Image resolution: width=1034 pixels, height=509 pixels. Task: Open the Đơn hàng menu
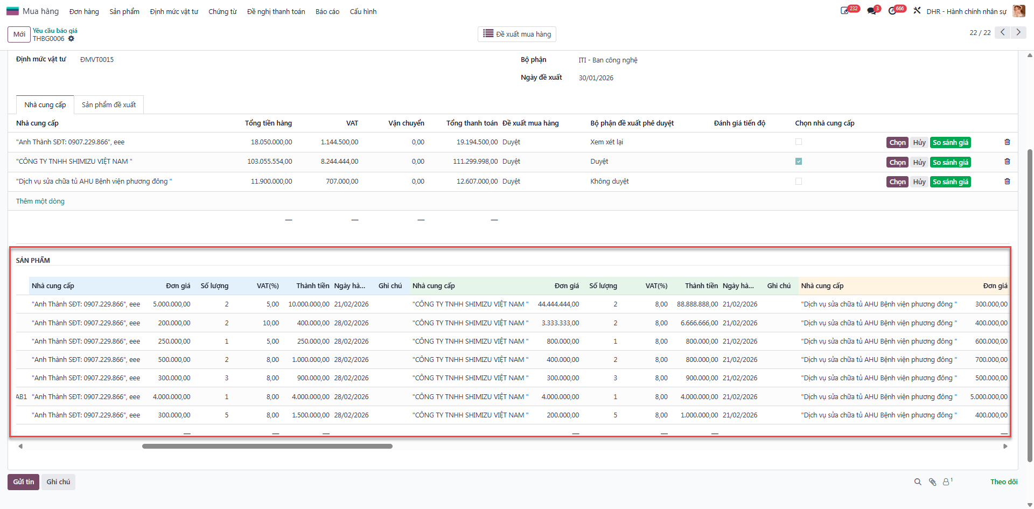coord(84,11)
